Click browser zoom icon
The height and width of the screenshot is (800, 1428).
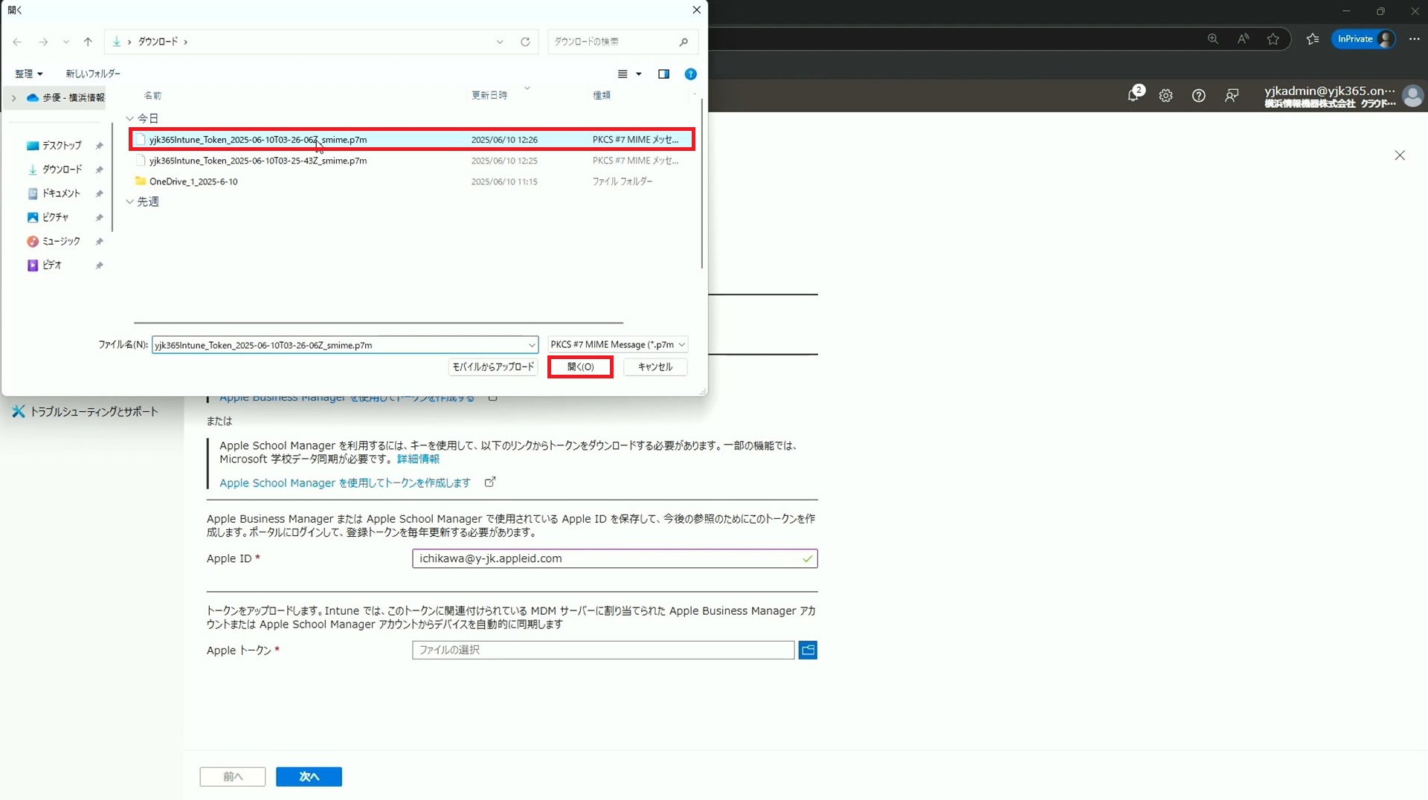1213,39
